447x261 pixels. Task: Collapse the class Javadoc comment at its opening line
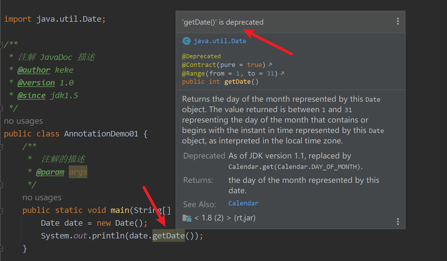click(x=2, y=44)
